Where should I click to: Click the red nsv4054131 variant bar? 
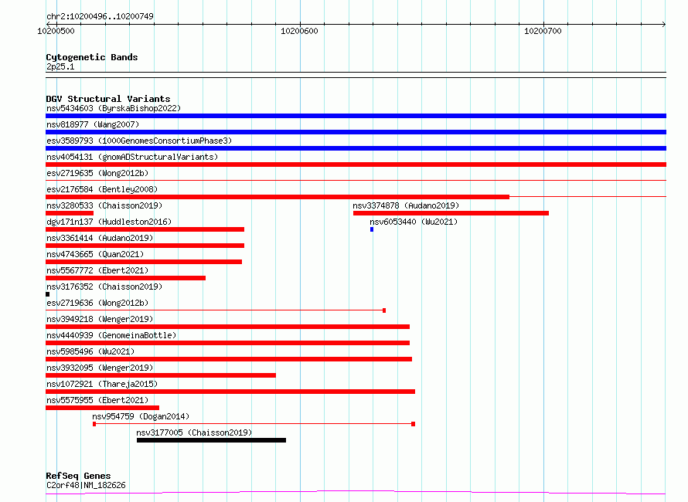[x=356, y=165]
